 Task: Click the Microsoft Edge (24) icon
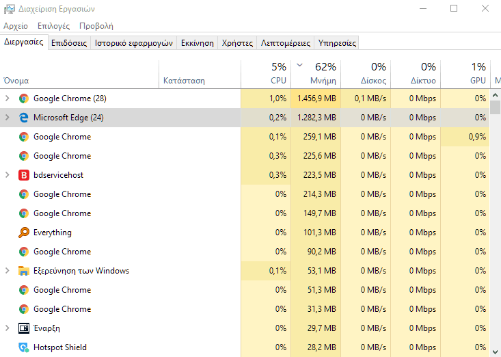pos(24,118)
